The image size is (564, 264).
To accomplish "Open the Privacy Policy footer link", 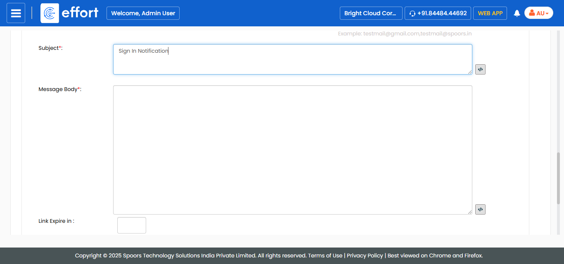I will coord(365,256).
